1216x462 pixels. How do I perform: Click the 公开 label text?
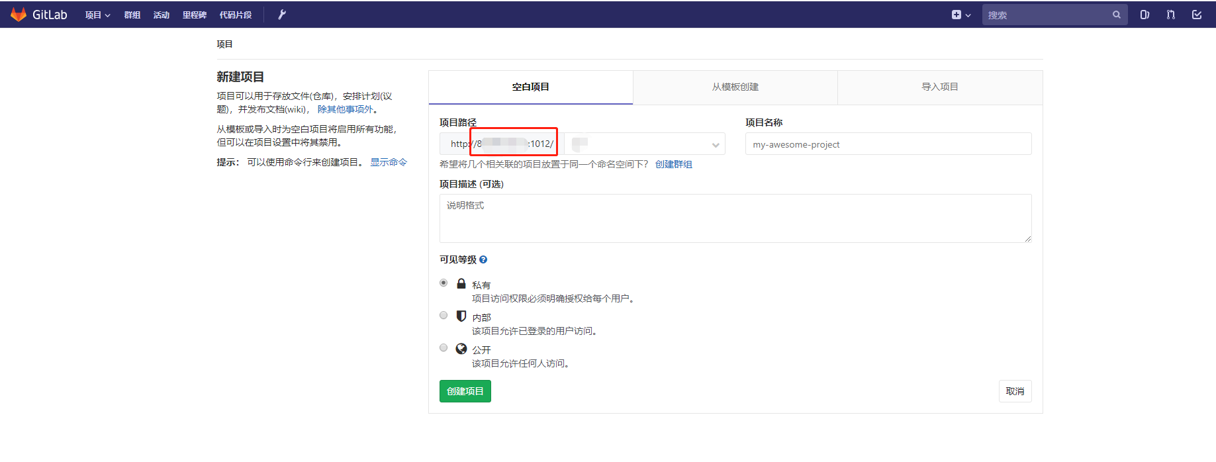tap(481, 350)
